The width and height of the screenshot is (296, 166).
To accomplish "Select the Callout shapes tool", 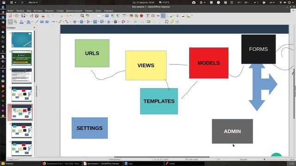I will (x=102, y=22).
